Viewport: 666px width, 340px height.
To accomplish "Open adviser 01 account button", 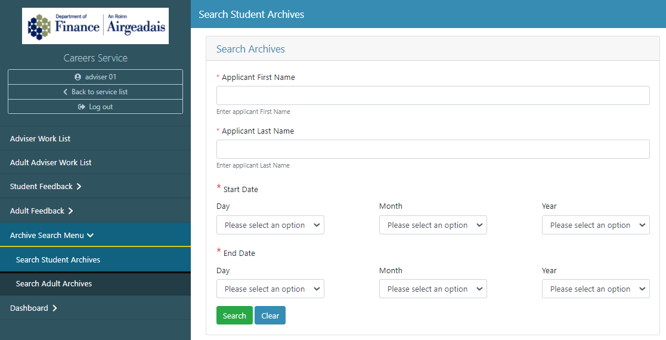I will pyautogui.click(x=95, y=77).
